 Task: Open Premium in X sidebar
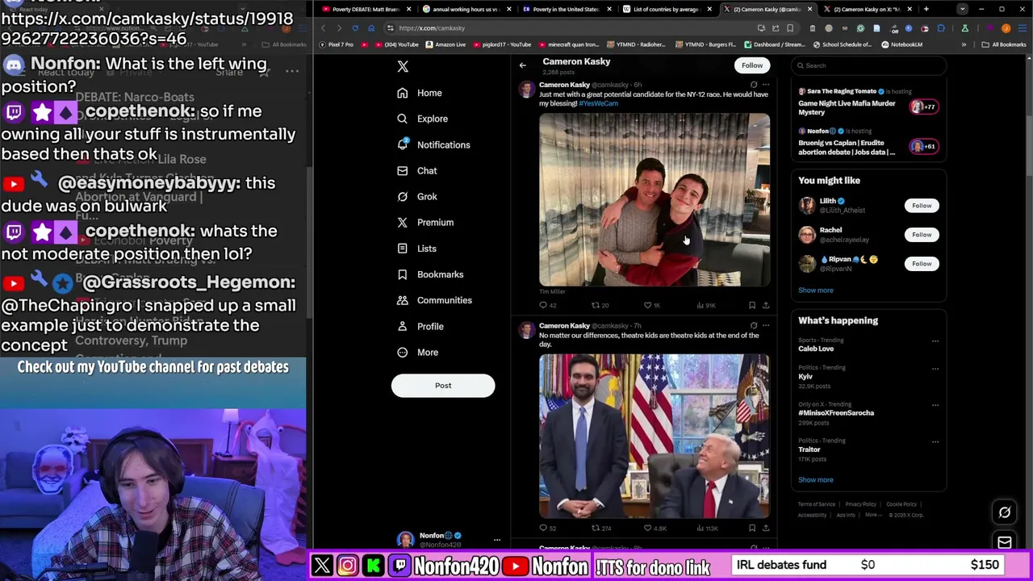[425, 222]
